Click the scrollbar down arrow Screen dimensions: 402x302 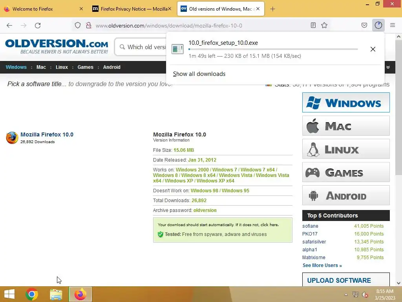point(398,283)
